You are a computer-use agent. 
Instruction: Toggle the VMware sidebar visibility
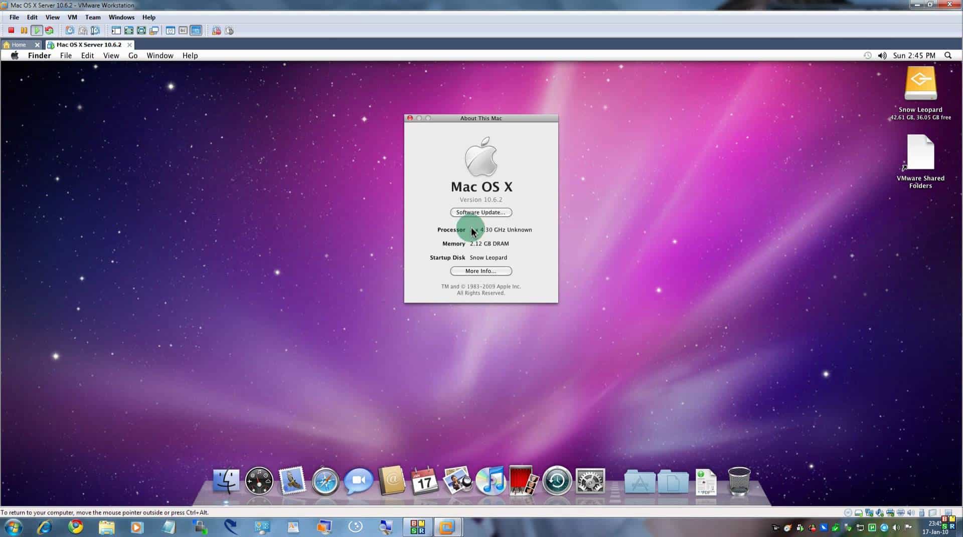point(116,30)
